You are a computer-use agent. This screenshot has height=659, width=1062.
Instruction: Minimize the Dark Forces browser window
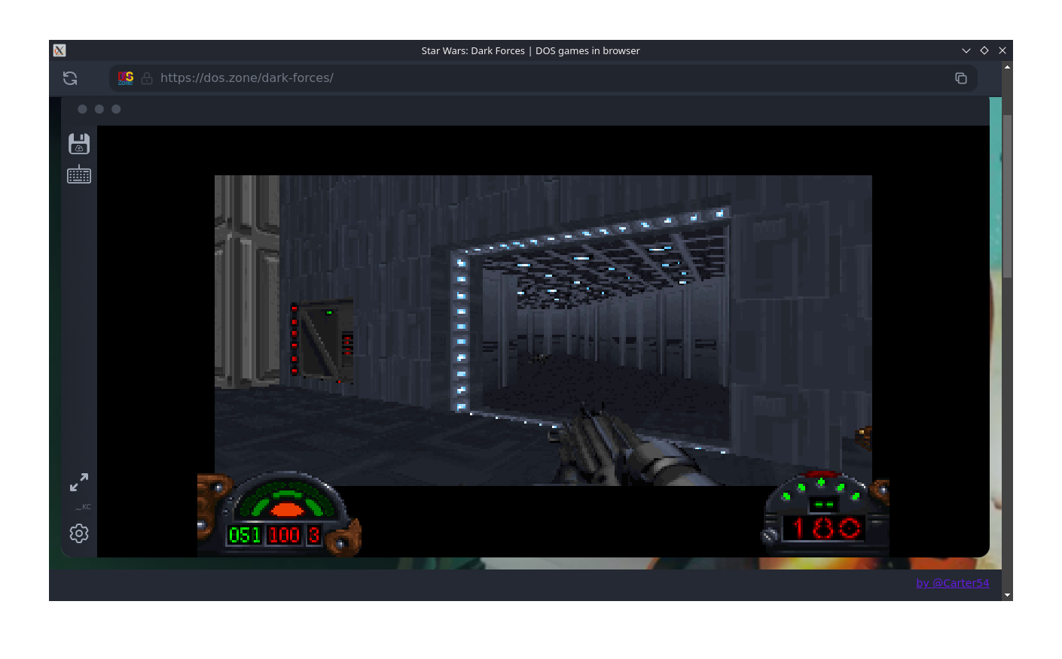(966, 50)
